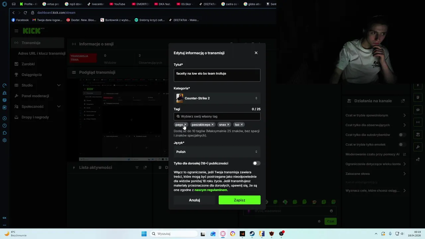Open OBS Studio from the taskbar
Screen dimensions: 425x239
282,234
